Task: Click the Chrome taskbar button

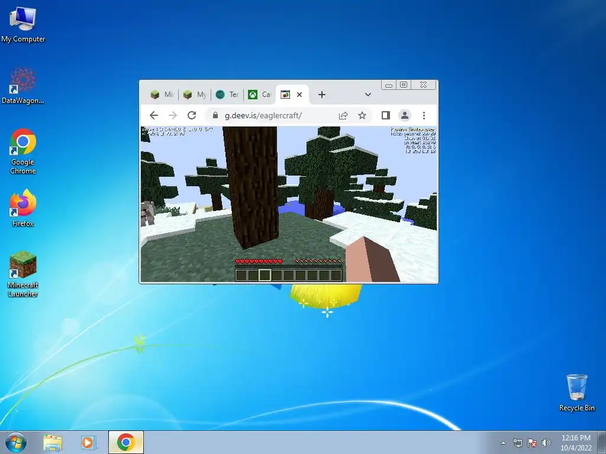Action: pyautogui.click(x=126, y=442)
